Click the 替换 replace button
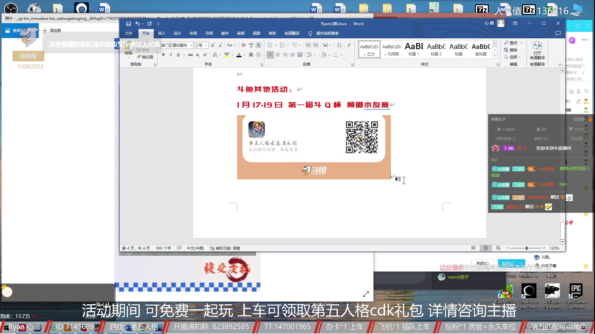This screenshot has width=595, height=334. pos(511,50)
